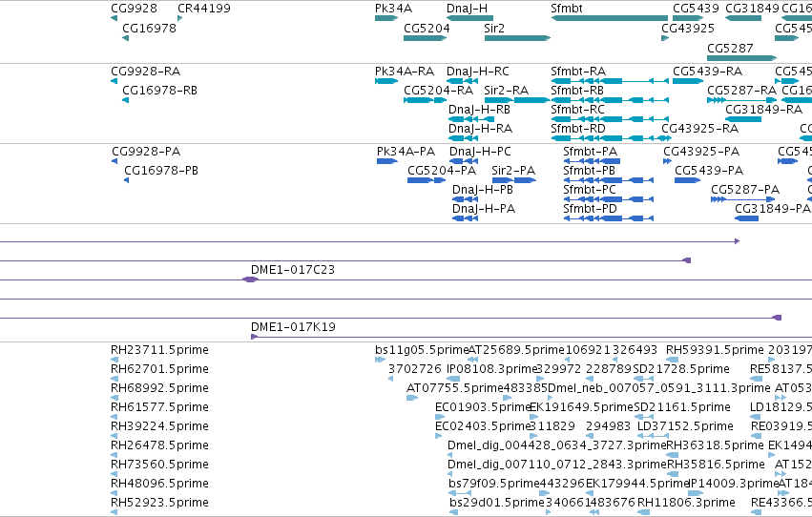
Task: Click the CG9928-RA transcript label
Action: point(146,71)
